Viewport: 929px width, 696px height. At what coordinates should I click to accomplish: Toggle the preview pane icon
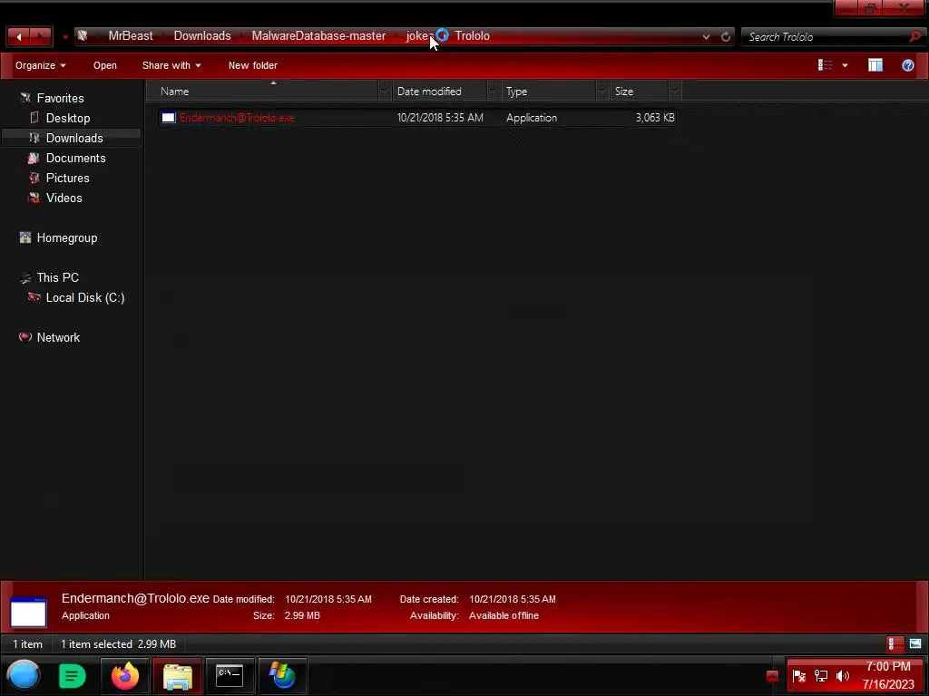[x=875, y=65]
